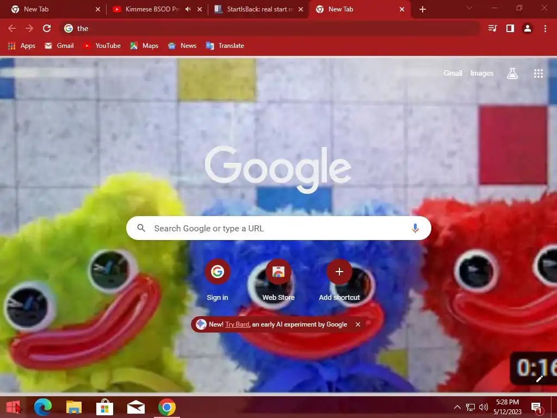Open the volume control tray icon
The image size is (557, 418).
pyautogui.click(x=484, y=407)
